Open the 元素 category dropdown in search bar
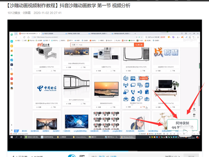Image resolution: width=209 pixels, height=157 pixels. (74, 45)
